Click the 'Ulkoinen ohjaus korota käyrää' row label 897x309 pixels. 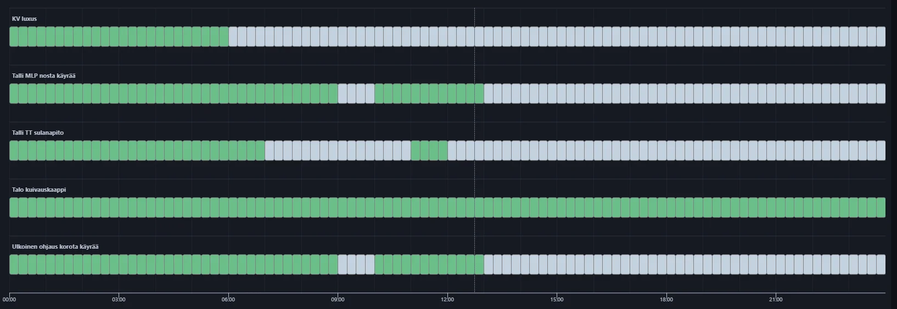point(55,247)
